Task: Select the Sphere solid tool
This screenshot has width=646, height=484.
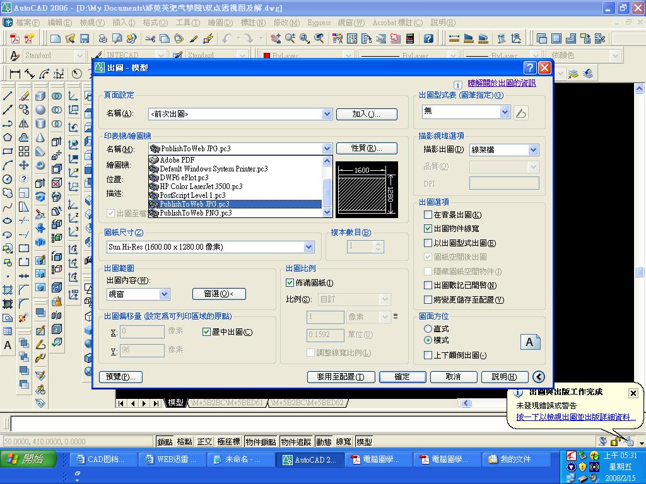Action: point(40,110)
